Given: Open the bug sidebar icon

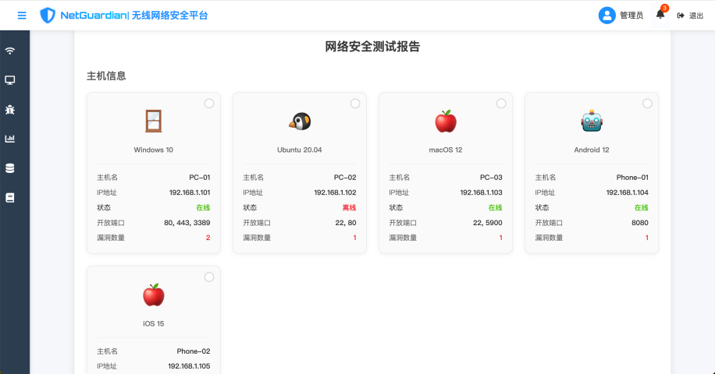Looking at the screenshot, I should coord(10,109).
